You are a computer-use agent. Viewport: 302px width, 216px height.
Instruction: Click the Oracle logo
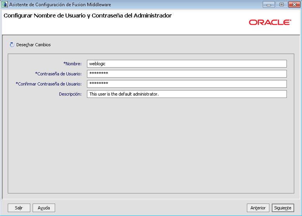point(270,23)
